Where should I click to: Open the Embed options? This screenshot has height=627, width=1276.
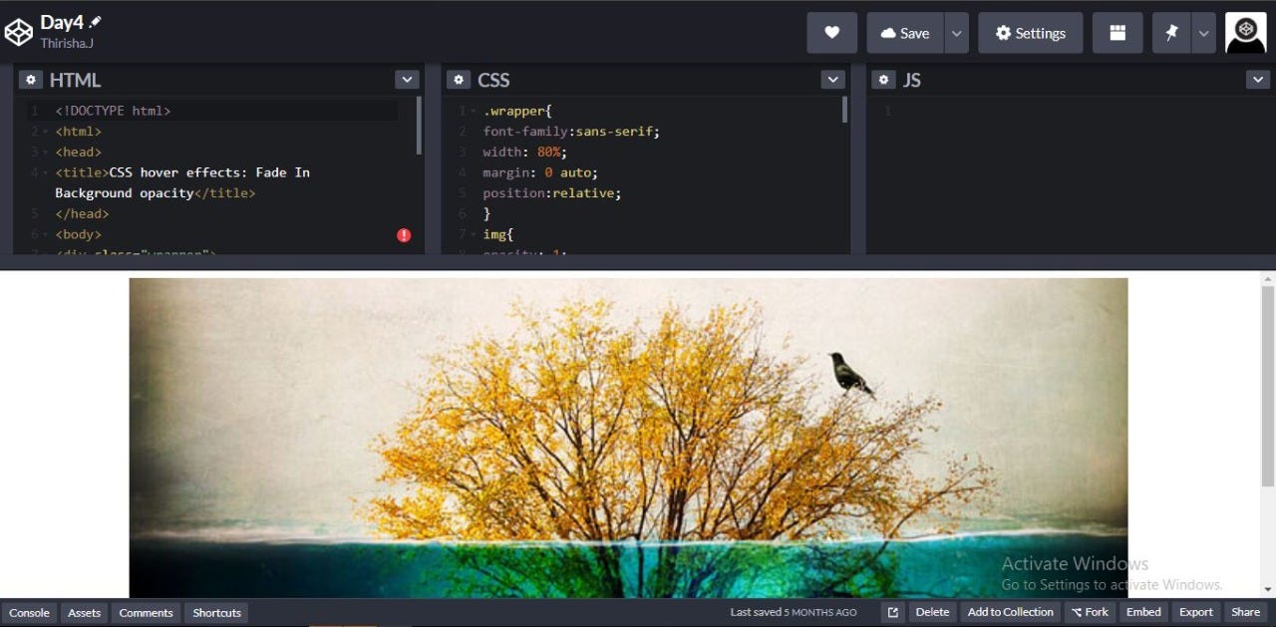(x=1143, y=613)
